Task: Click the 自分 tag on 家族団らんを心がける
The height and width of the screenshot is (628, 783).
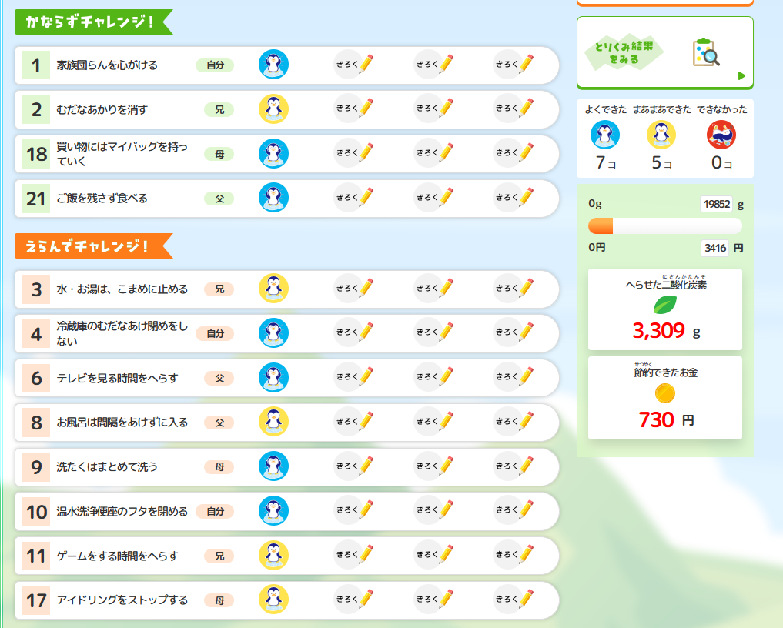Action: click(x=215, y=65)
